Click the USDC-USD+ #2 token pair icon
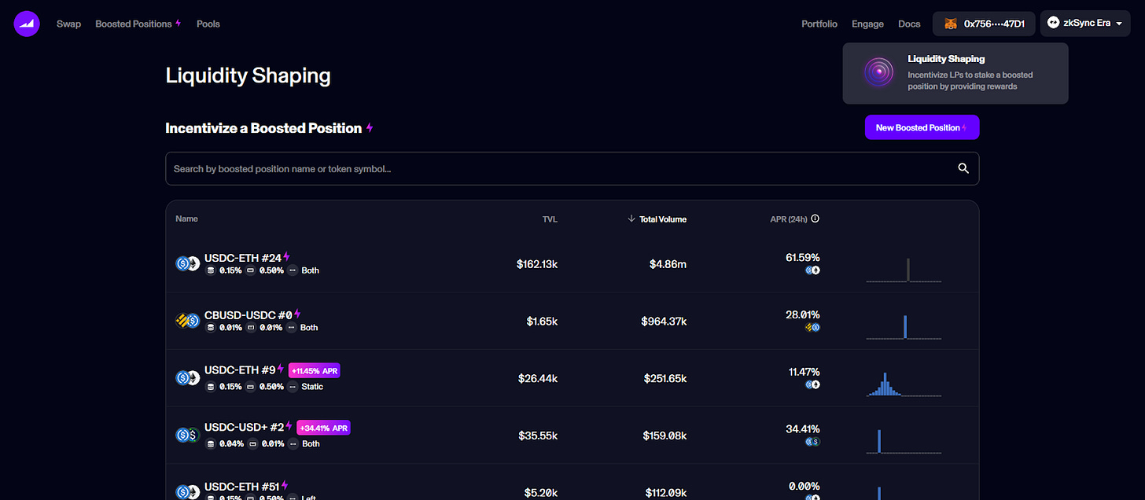1145x500 pixels. [x=187, y=435]
